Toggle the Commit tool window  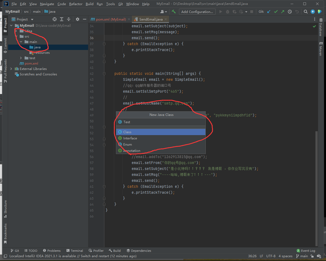[x=5, y=45]
